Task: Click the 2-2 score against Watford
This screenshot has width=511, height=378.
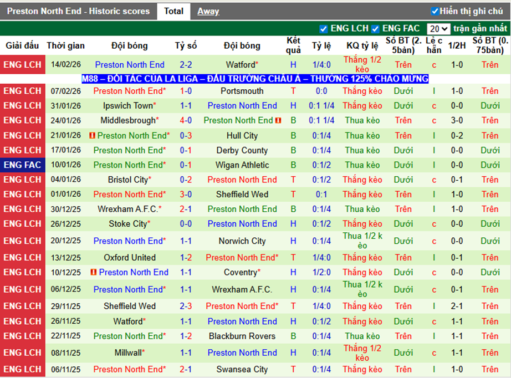Action: (186, 65)
